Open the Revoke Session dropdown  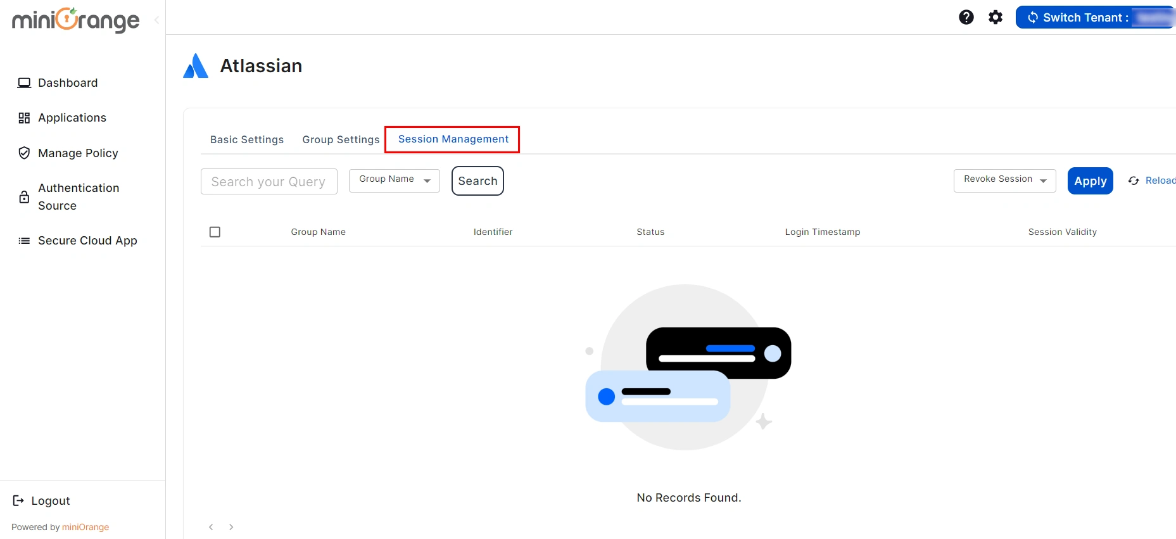(1005, 181)
